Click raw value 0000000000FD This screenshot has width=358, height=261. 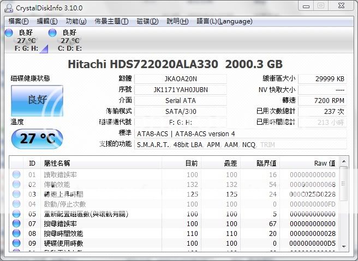click(313, 204)
